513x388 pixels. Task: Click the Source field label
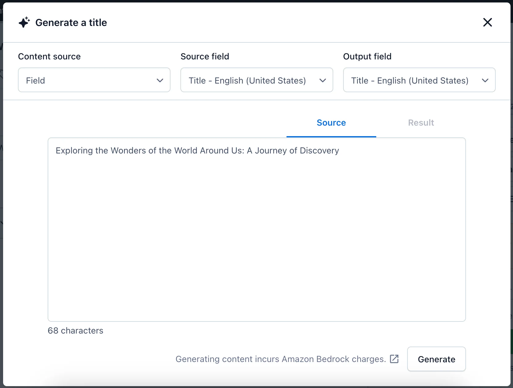205,57
